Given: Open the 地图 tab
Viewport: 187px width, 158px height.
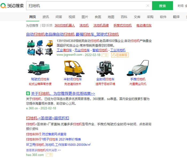Looking at the screenshot, I should click(x=111, y=17).
